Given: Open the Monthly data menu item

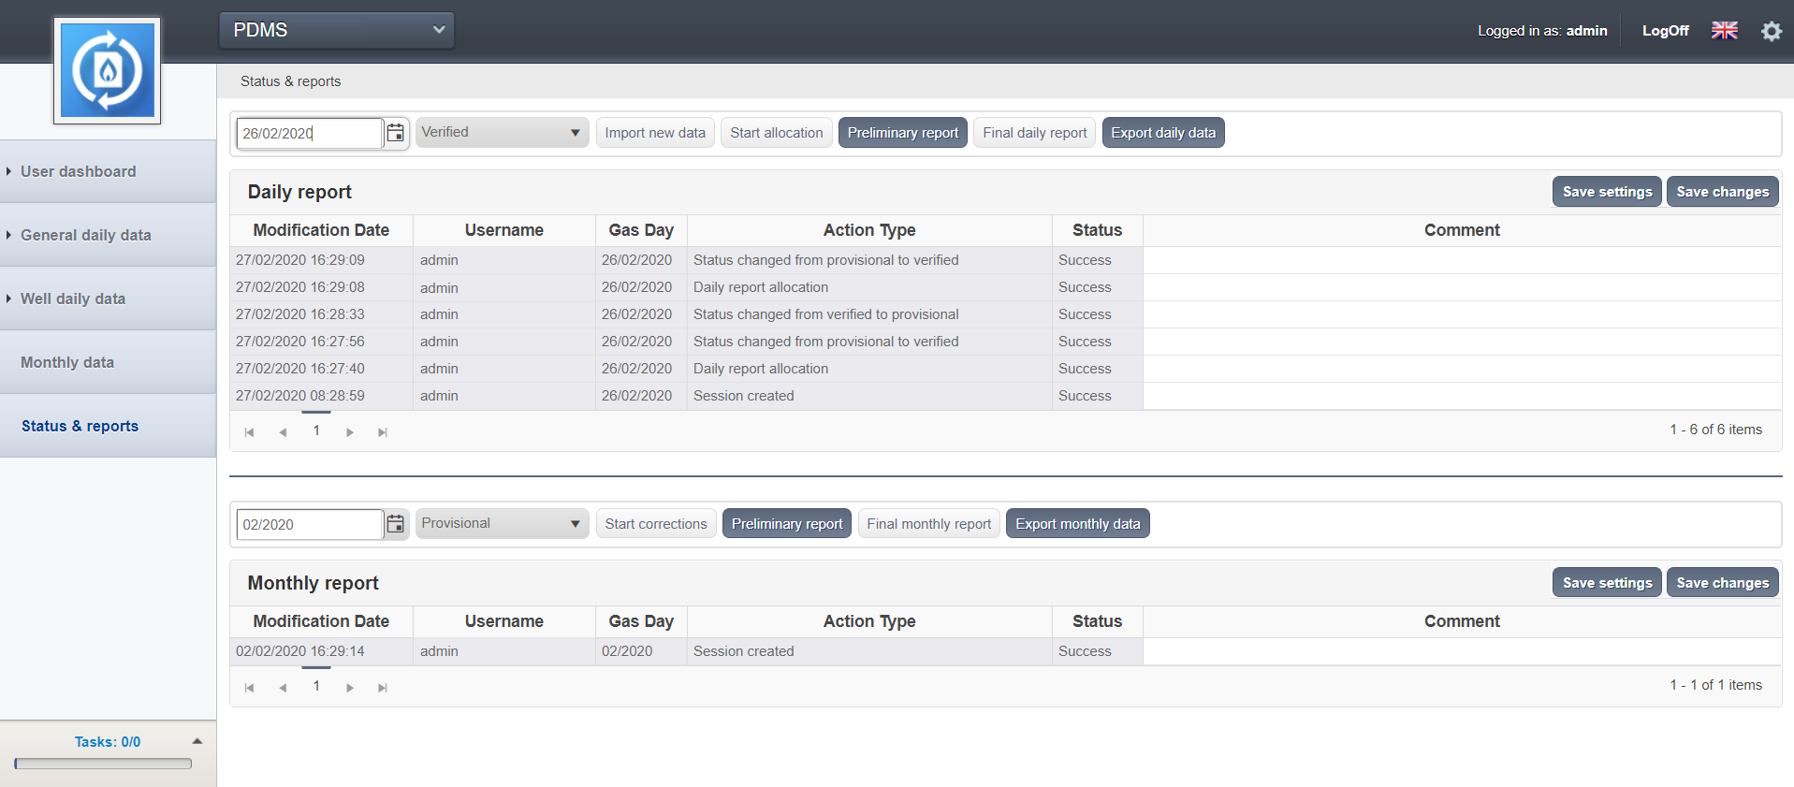Looking at the screenshot, I should [x=67, y=362].
